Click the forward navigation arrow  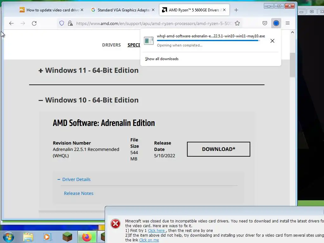23,23
